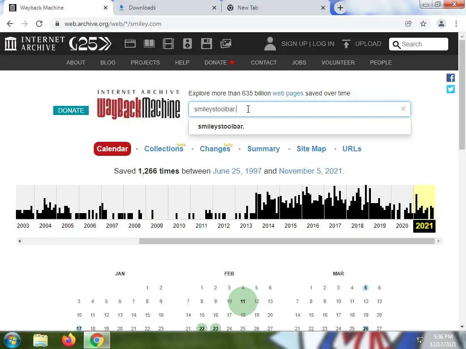This screenshot has height=349, width=466.
Task: Open the web pages link
Action: pos(288,93)
